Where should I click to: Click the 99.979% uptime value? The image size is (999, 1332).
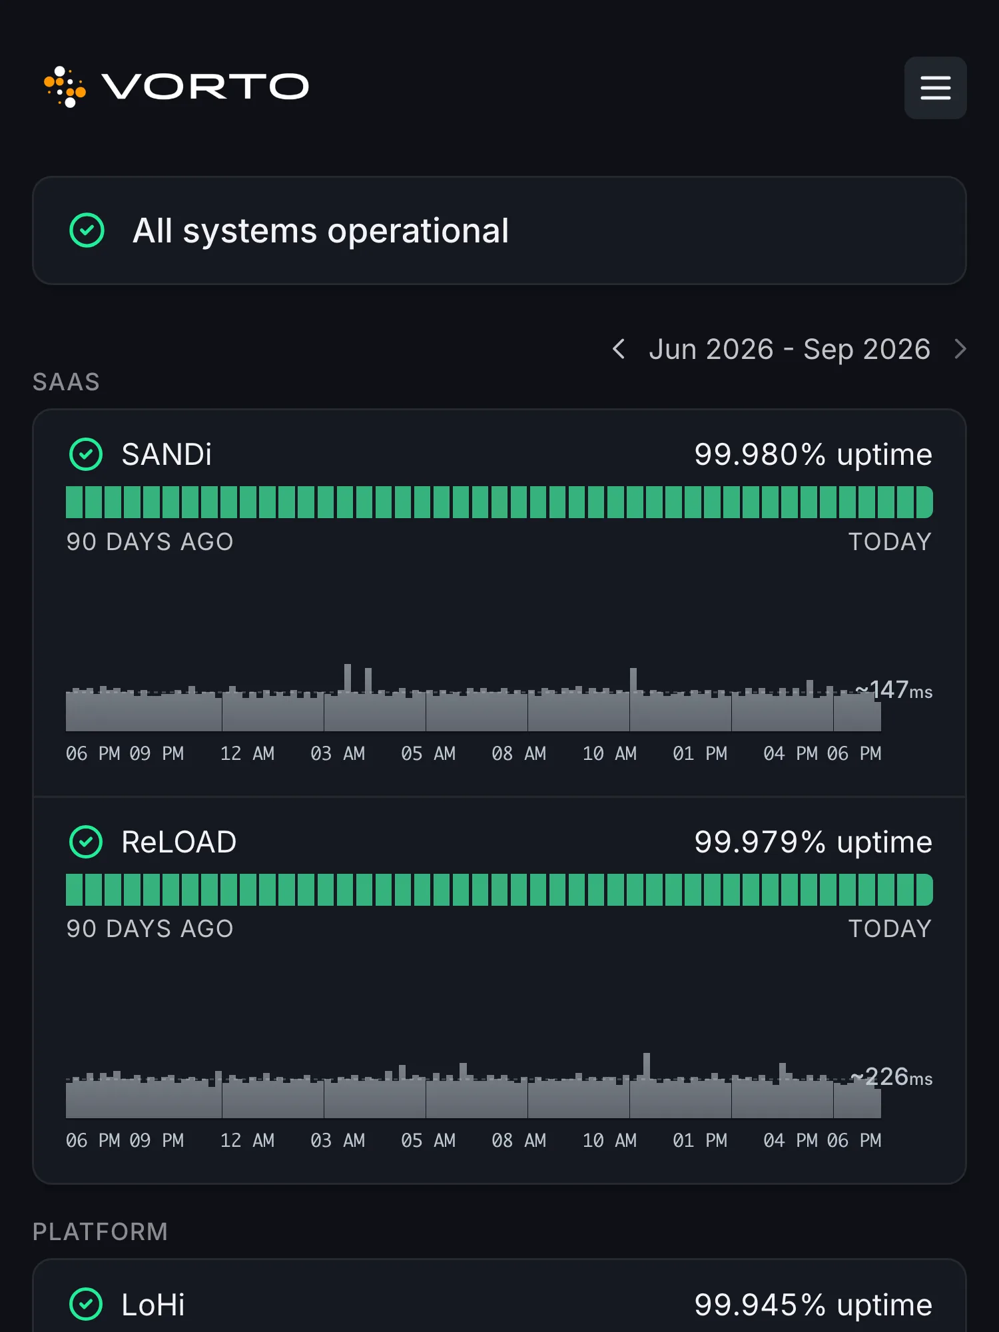(x=813, y=842)
